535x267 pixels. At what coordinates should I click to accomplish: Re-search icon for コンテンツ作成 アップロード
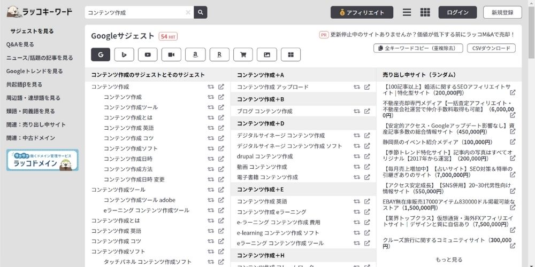[357, 87]
